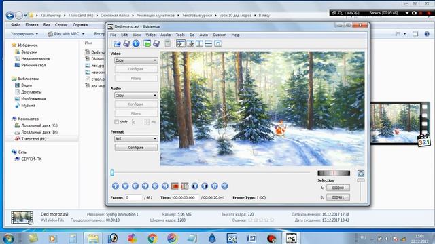Open Chrome from the taskbar

coord(152,238)
